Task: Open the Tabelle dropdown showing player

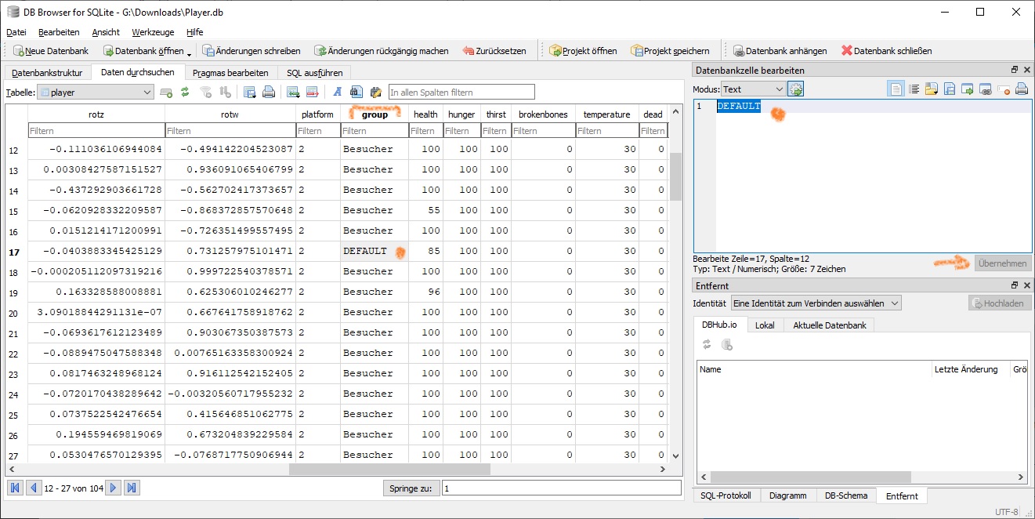Action: pyautogui.click(x=96, y=93)
